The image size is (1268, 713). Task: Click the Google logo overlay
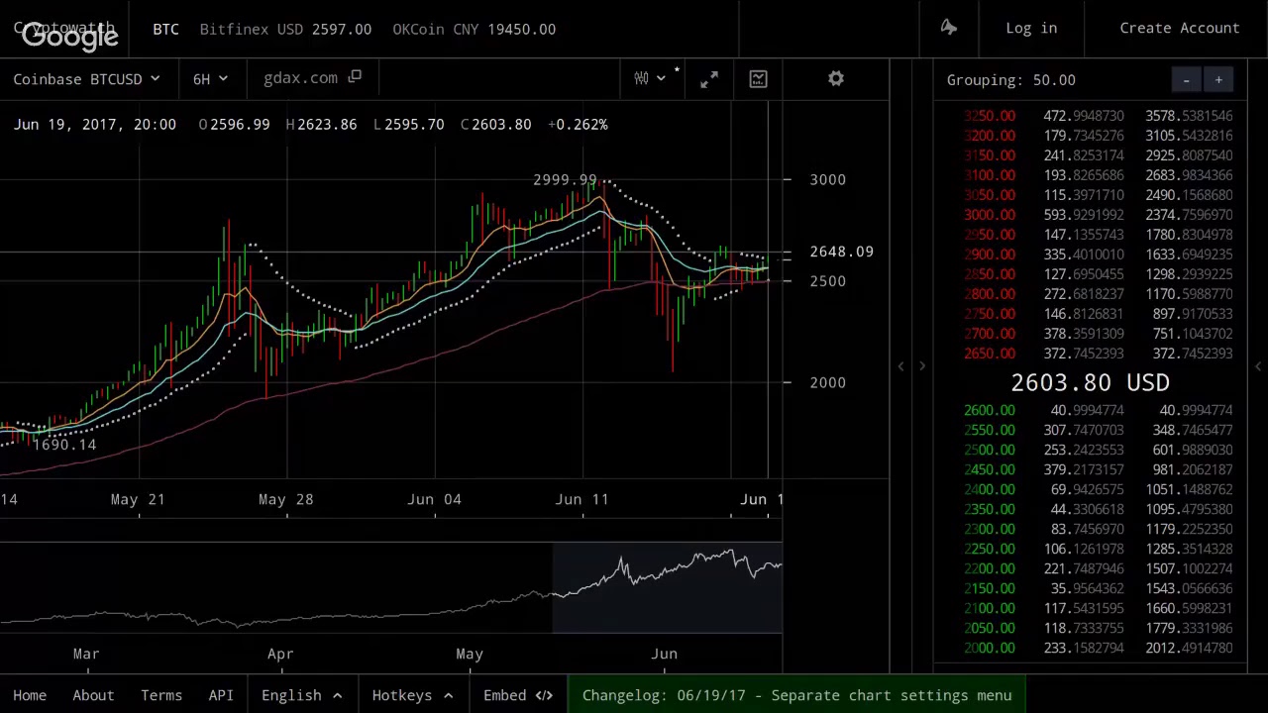(69, 37)
